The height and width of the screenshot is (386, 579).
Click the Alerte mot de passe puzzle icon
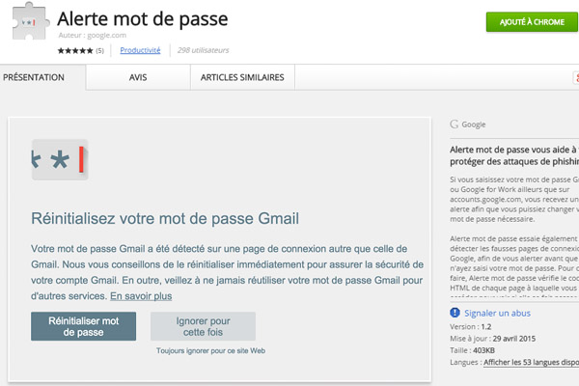[30, 21]
